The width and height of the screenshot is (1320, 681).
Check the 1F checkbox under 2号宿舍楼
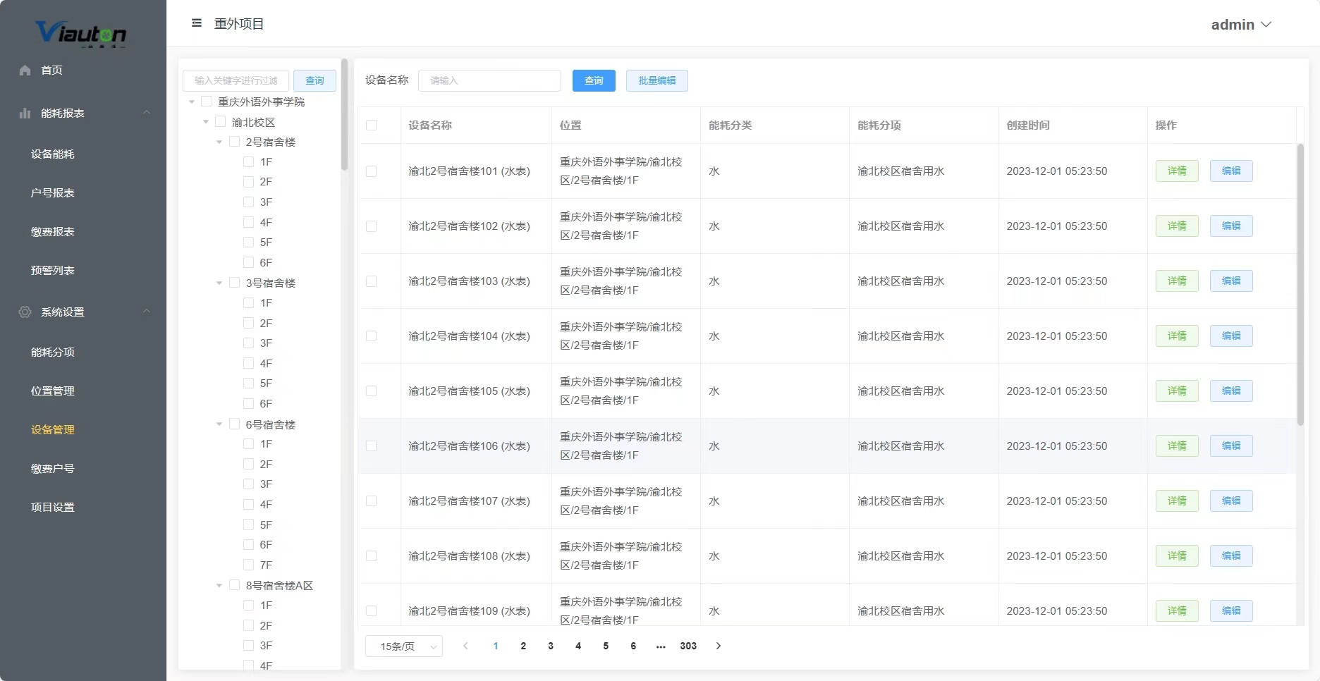pos(248,162)
